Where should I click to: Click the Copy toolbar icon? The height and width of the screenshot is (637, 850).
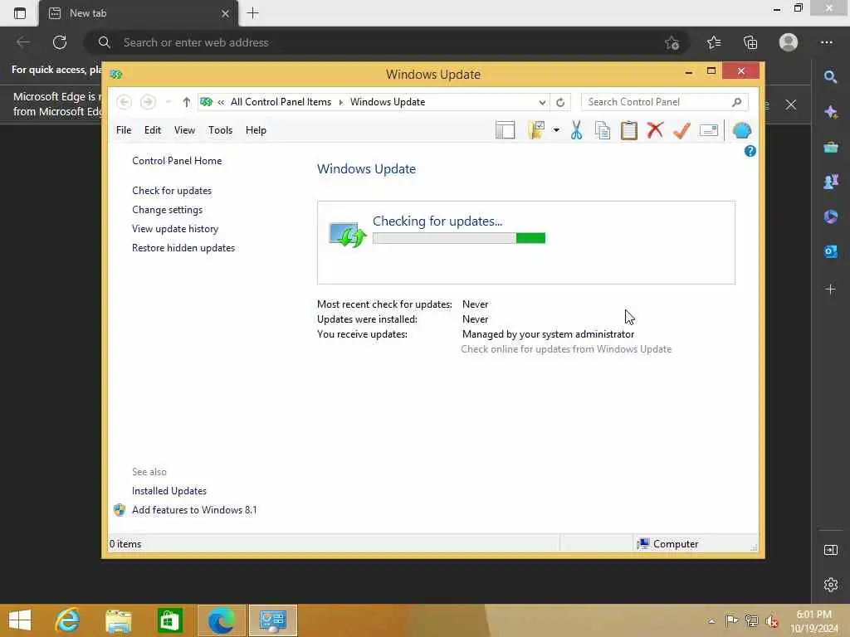click(603, 130)
